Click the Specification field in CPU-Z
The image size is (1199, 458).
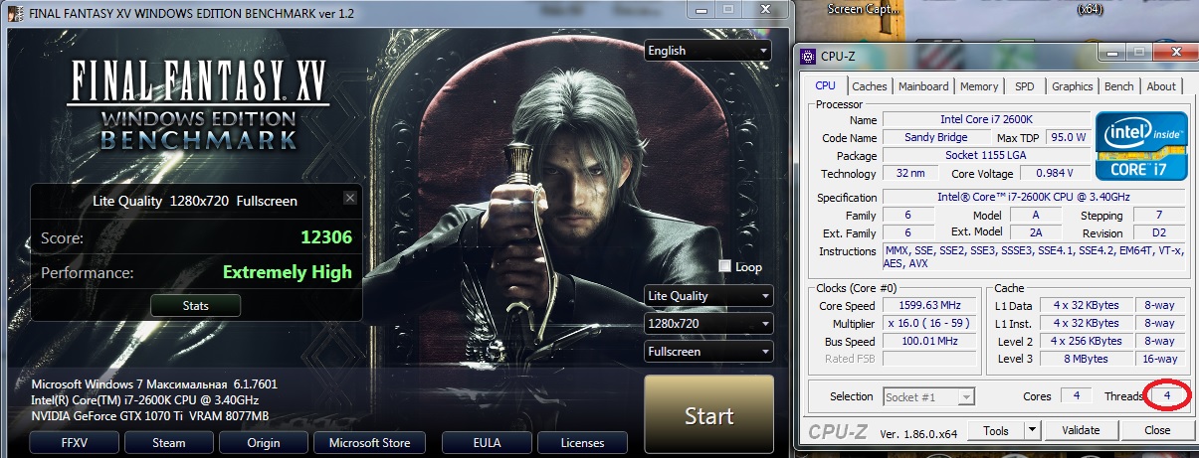(x=1034, y=197)
